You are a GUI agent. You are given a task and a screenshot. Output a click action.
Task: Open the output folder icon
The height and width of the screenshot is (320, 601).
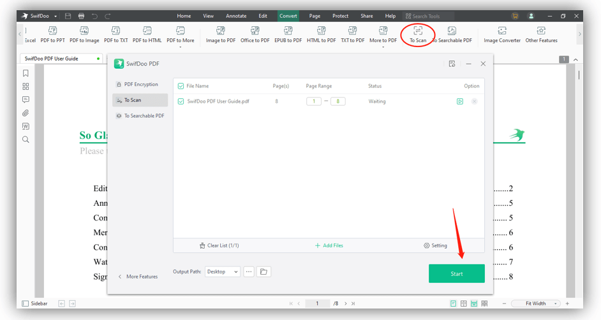coord(263,272)
